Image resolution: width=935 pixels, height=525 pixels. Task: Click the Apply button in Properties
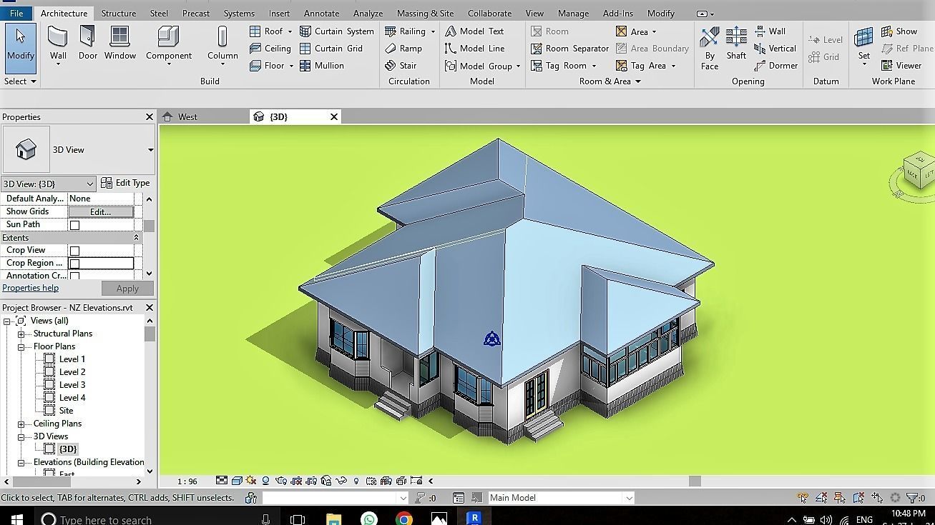pyautogui.click(x=127, y=289)
